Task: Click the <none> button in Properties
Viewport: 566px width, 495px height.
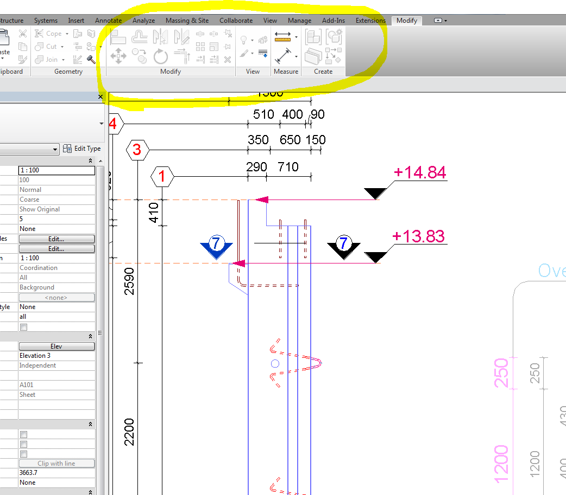Action: [x=56, y=298]
